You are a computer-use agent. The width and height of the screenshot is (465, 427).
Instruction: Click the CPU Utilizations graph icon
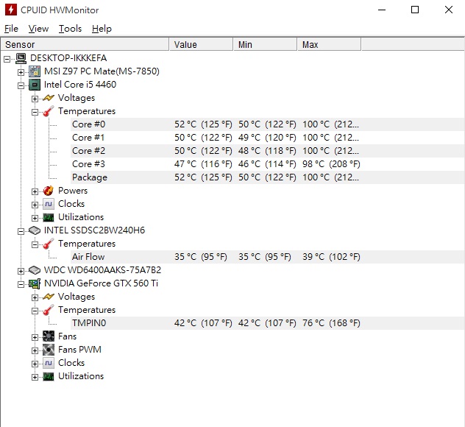click(x=49, y=217)
